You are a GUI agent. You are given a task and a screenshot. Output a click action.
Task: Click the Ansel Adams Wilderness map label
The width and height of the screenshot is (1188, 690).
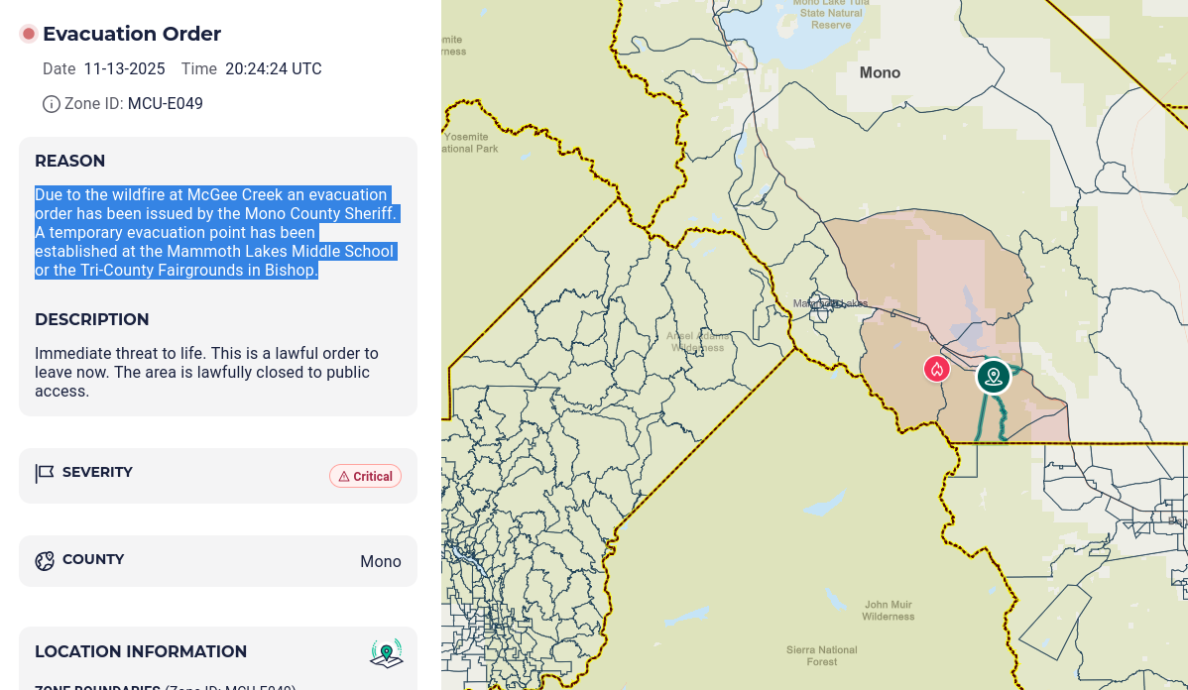(x=698, y=342)
